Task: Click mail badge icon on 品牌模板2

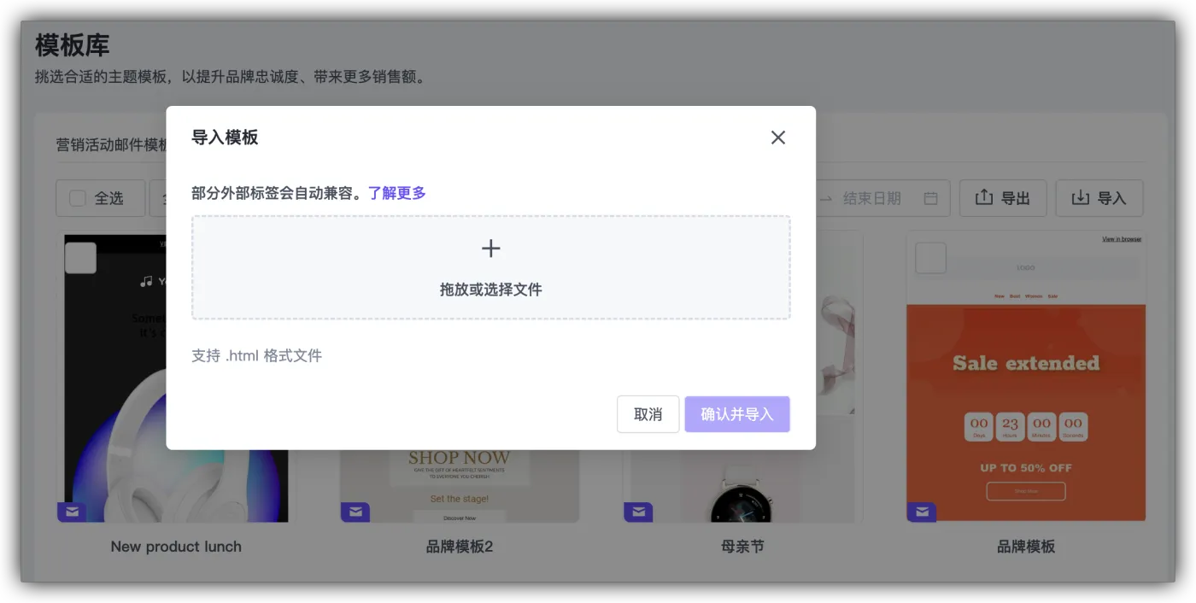Action: pyautogui.click(x=355, y=512)
